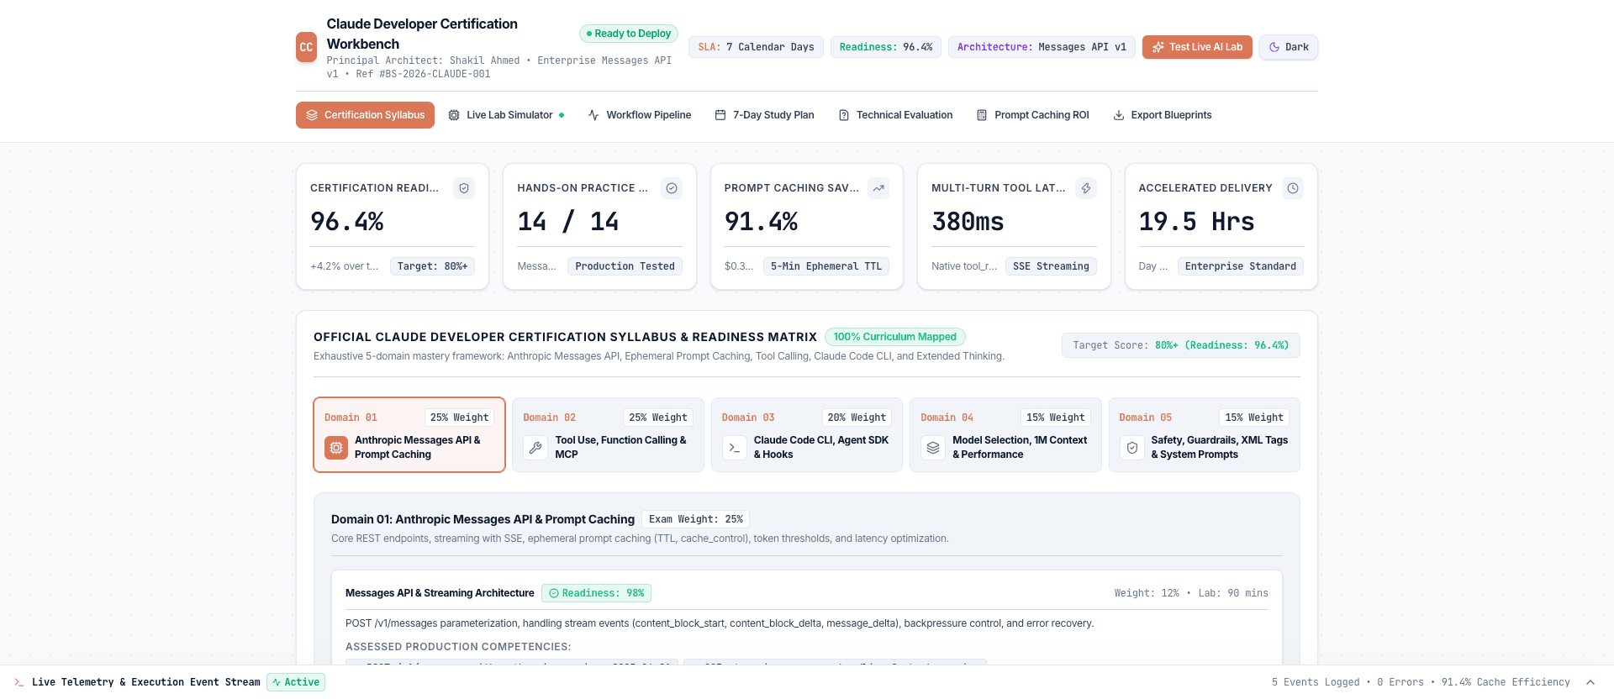The height and width of the screenshot is (699, 1614).
Task: Click the SSE Streaming tag
Action: pyautogui.click(x=1051, y=266)
